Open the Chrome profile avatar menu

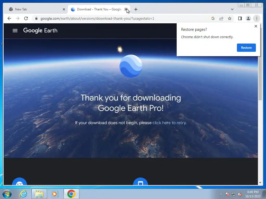248,18
